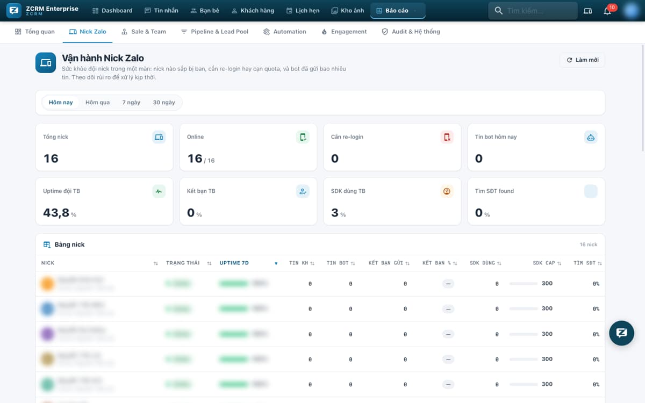Sort table by TÌM SĐT column
Screen dimensions: 645x403
pyautogui.click(x=587, y=263)
